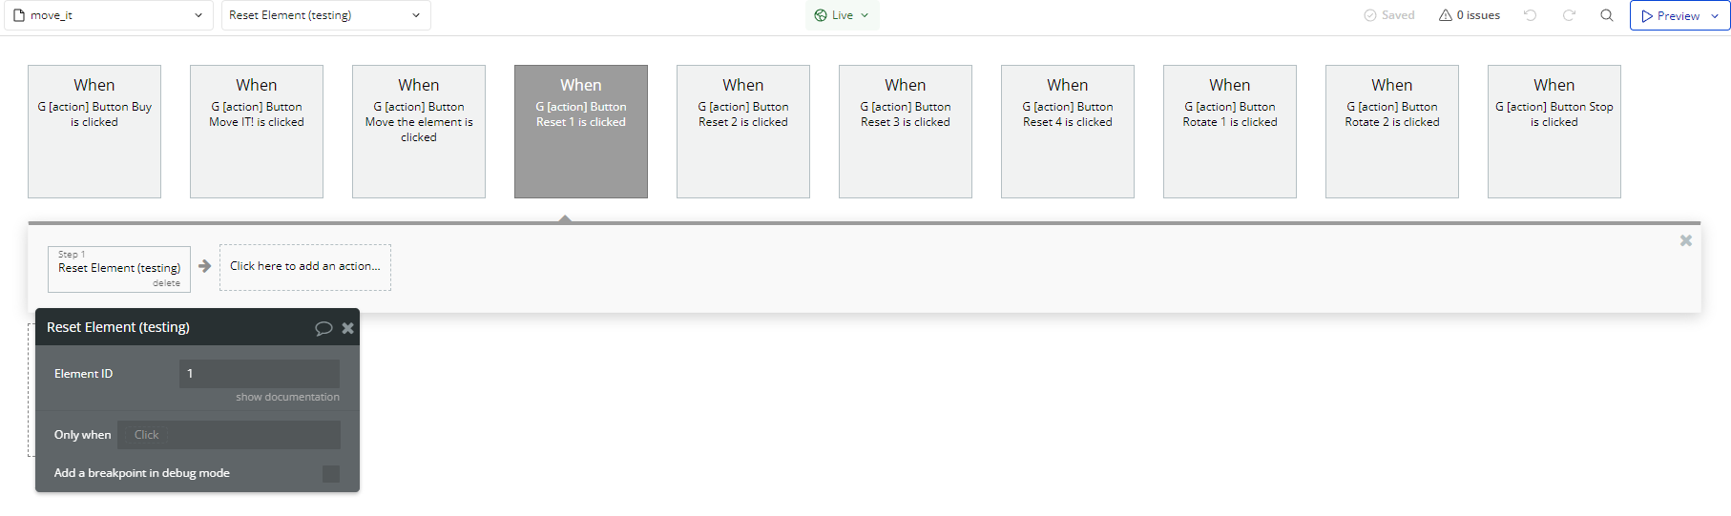
Task: Close the workflow actions panel
Action: tap(1686, 240)
